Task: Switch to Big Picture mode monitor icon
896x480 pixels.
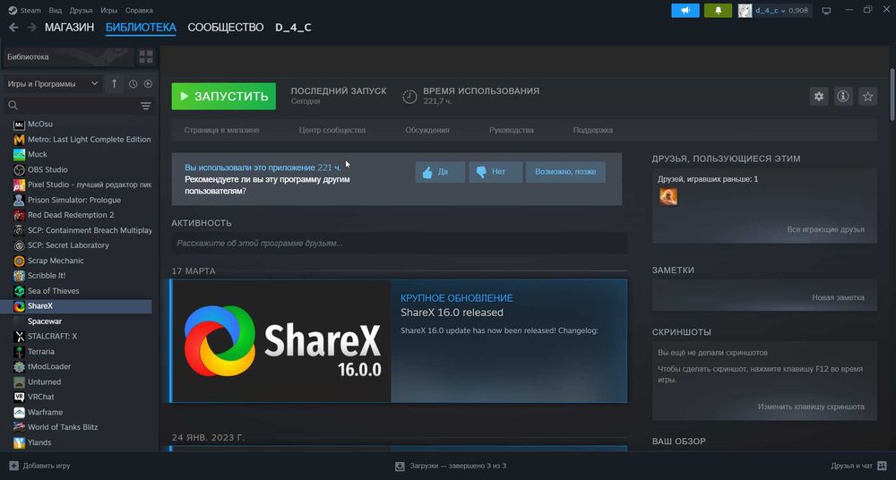Action: click(x=826, y=10)
